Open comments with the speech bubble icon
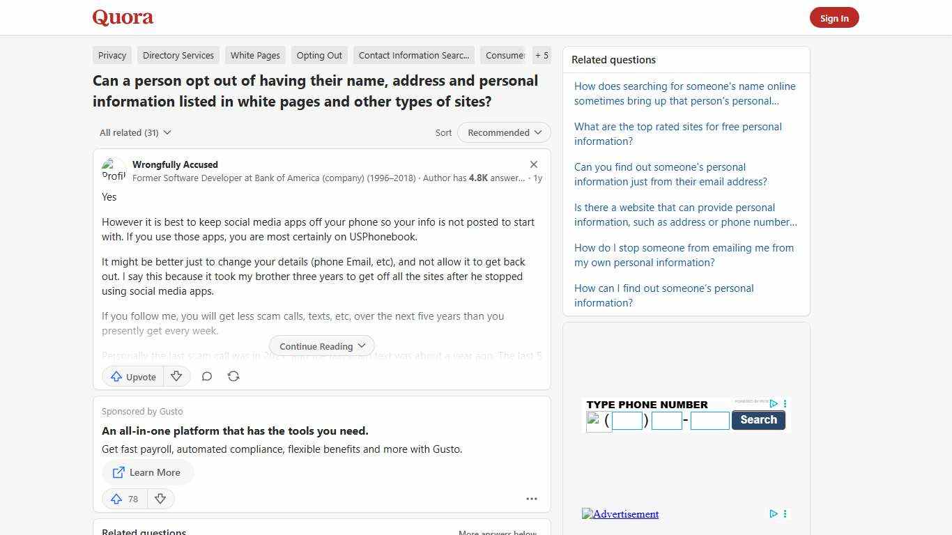 pyautogui.click(x=207, y=376)
